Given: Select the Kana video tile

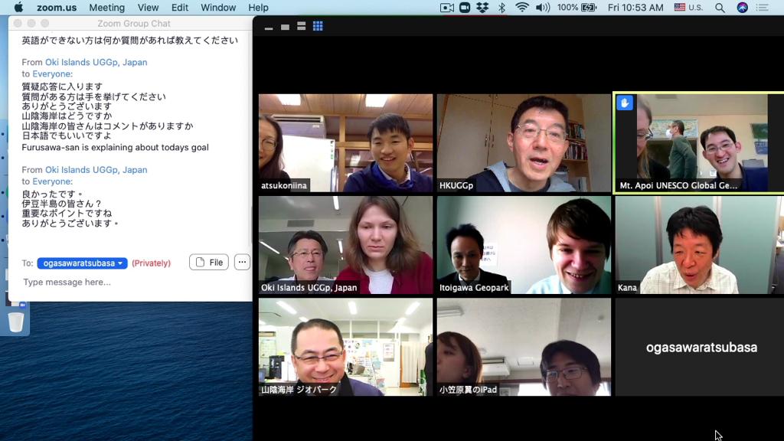Looking at the screenshot, I should click(700, 245).
